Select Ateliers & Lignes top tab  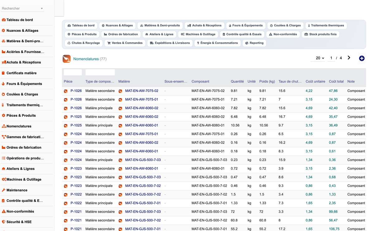point(159,34)
